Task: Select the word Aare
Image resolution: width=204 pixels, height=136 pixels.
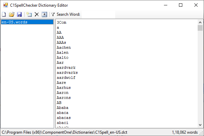Action: [x=61, y=83]
